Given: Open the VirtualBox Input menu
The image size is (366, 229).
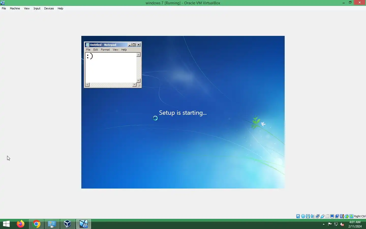Looking at the screenshot, I should 37,8.
